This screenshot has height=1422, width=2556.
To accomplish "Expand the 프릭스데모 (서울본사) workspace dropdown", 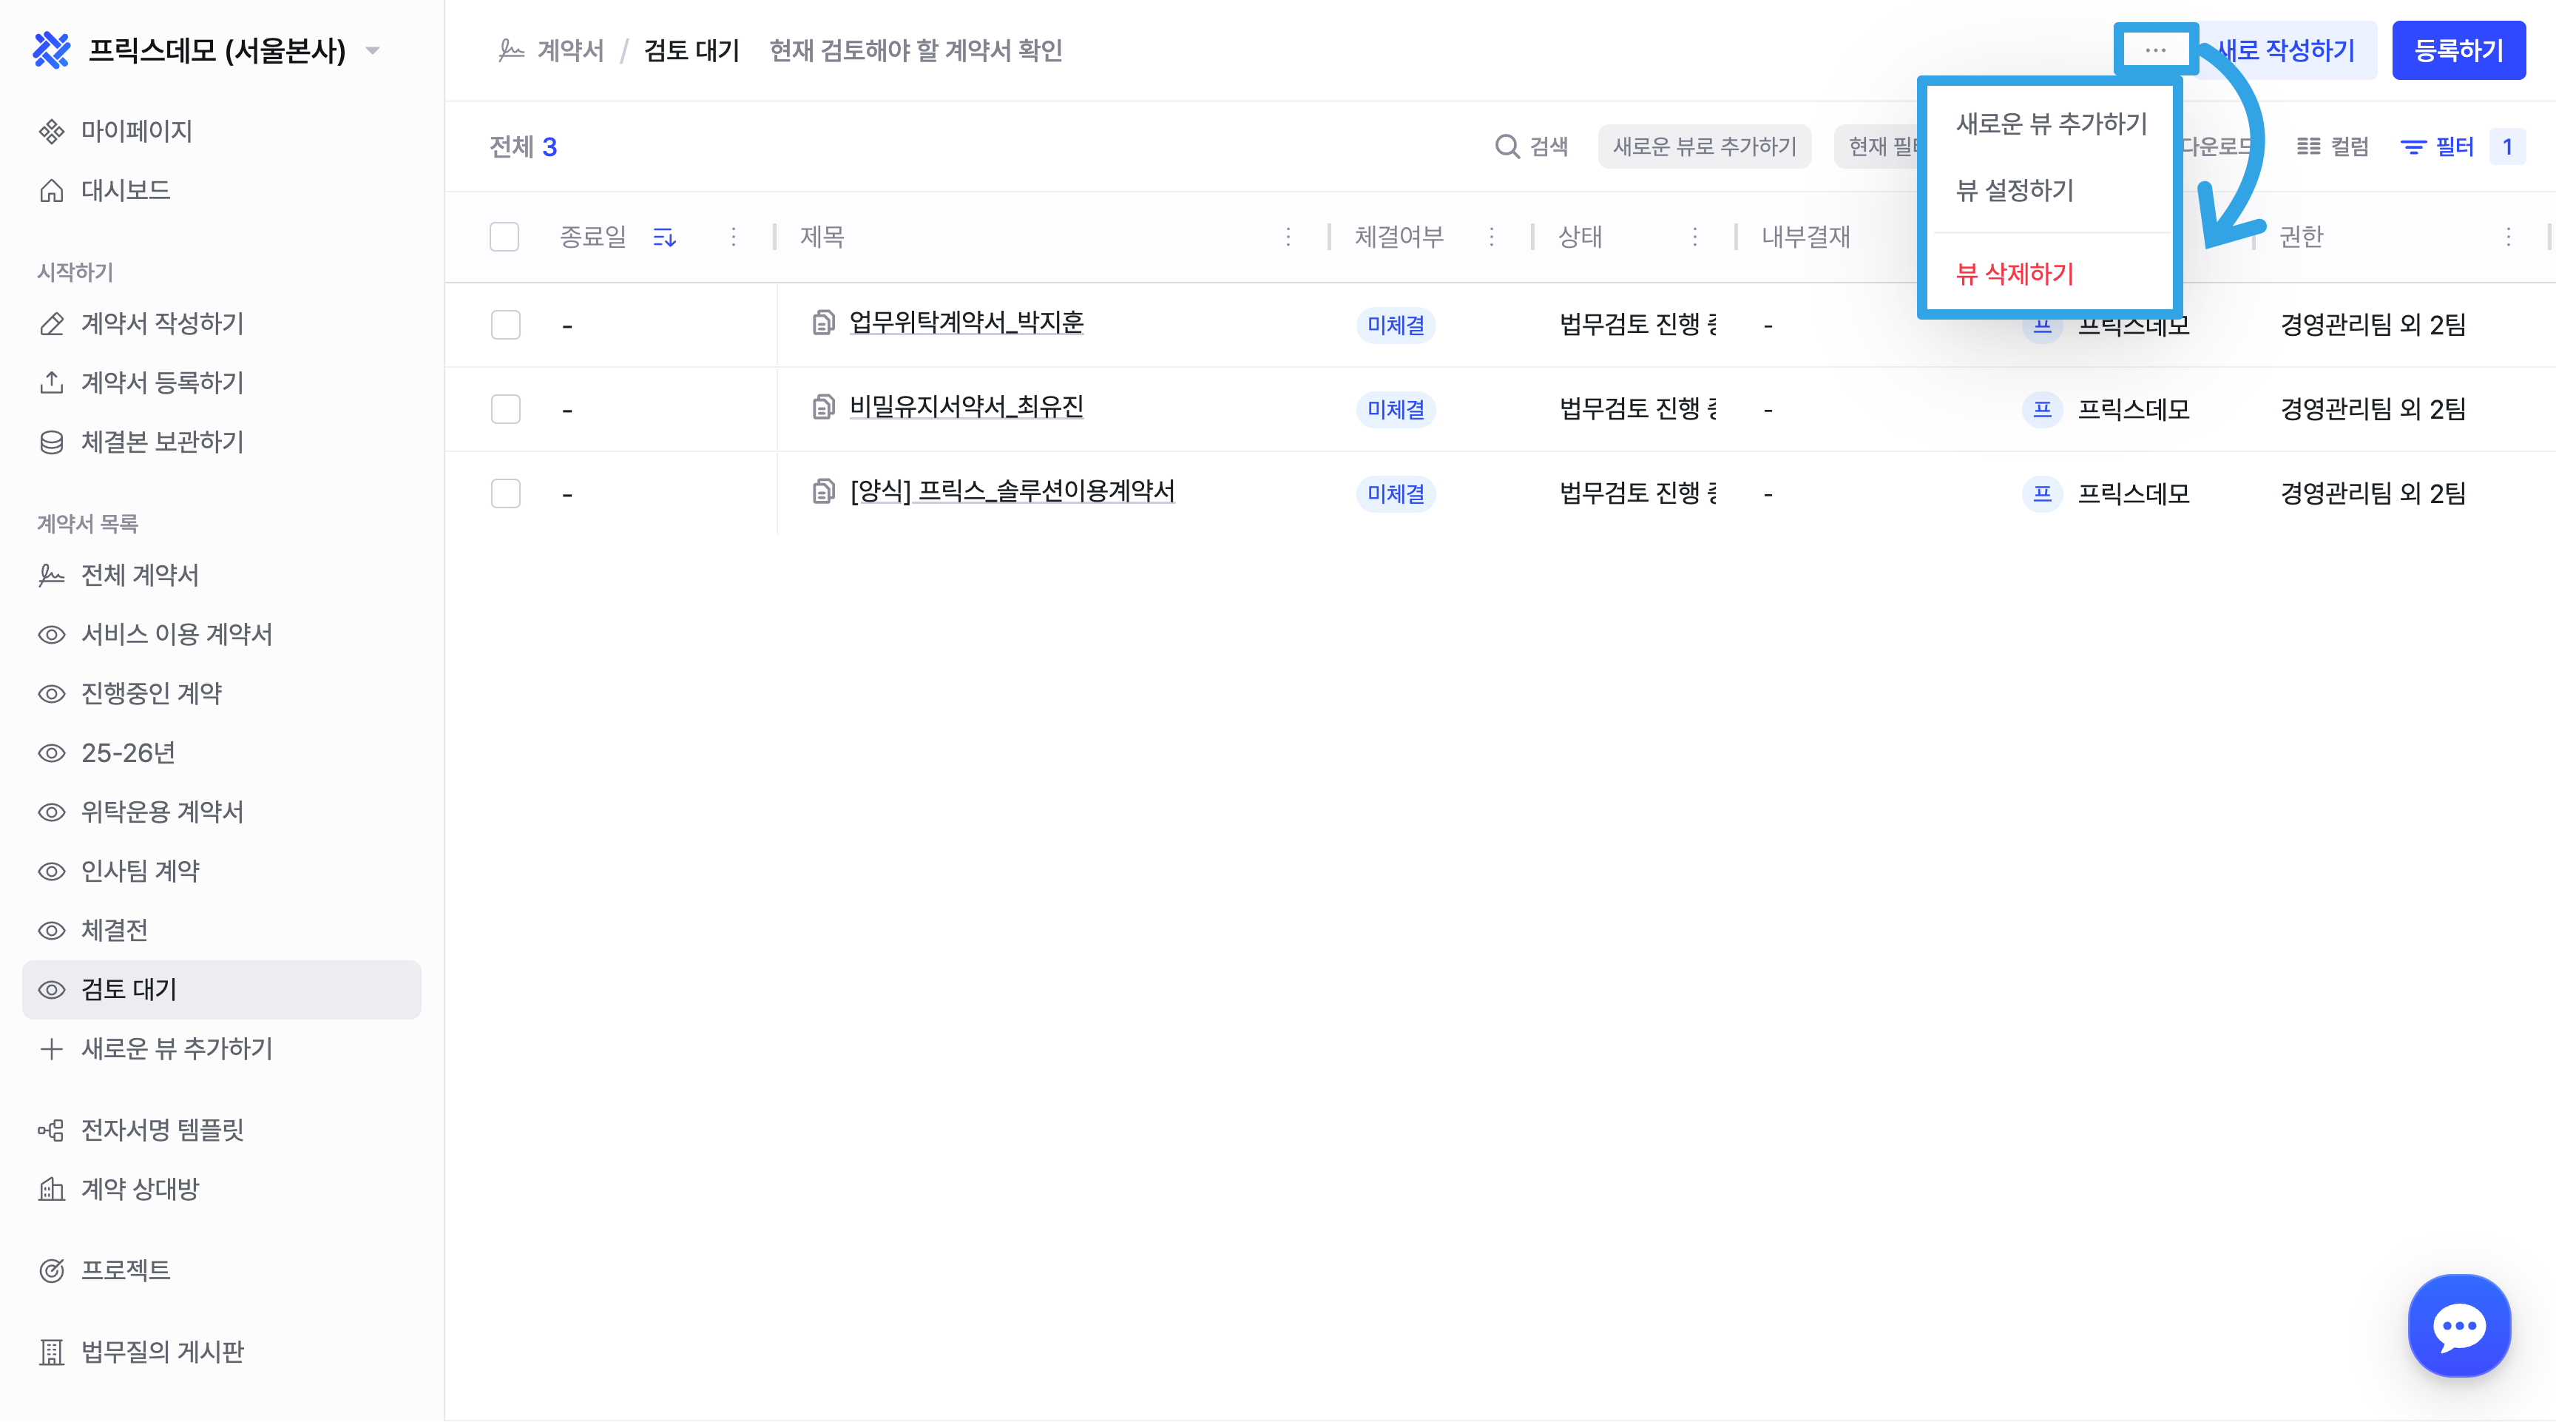I will pyautogui.click(x=373, y=50).
